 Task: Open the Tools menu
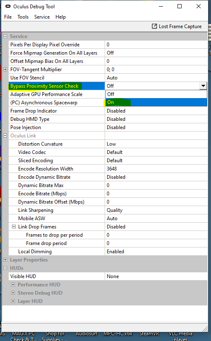point(23,17)
